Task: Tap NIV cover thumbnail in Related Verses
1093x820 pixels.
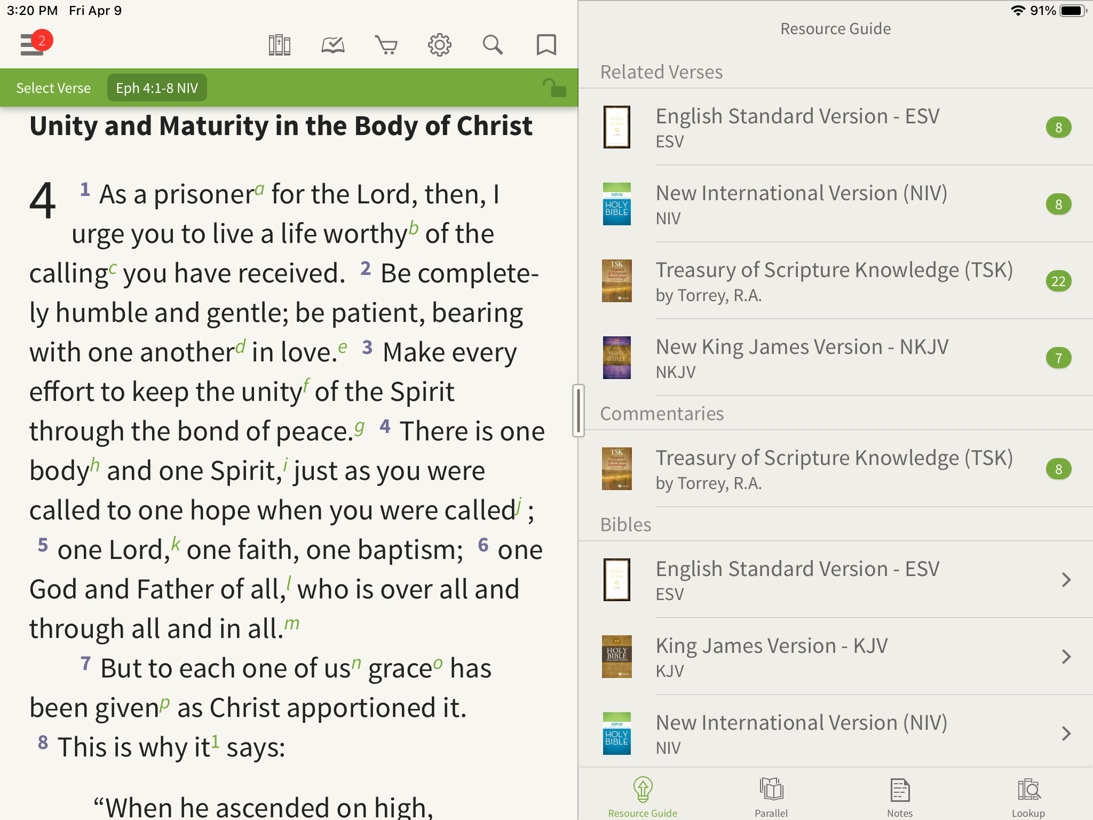Action: [x=617, y=204]
